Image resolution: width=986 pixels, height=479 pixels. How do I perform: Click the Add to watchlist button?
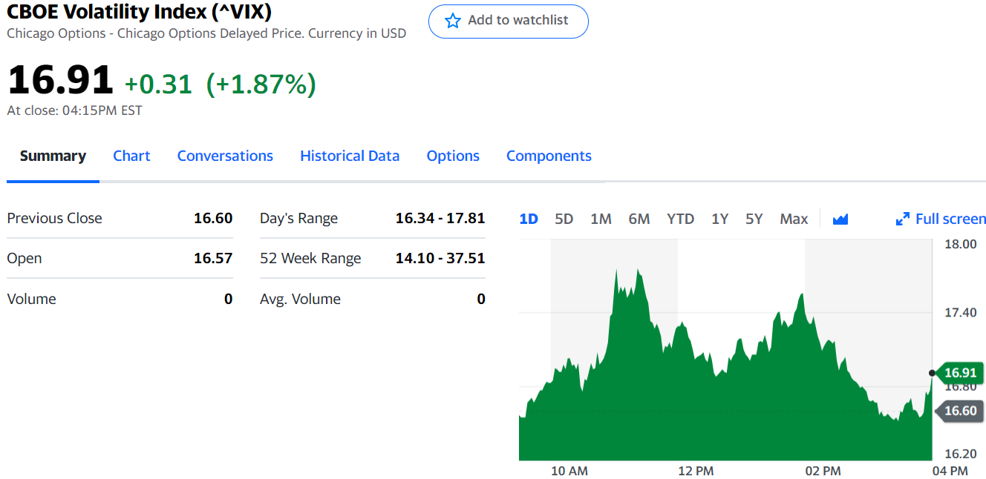click(x=509, y=21)
